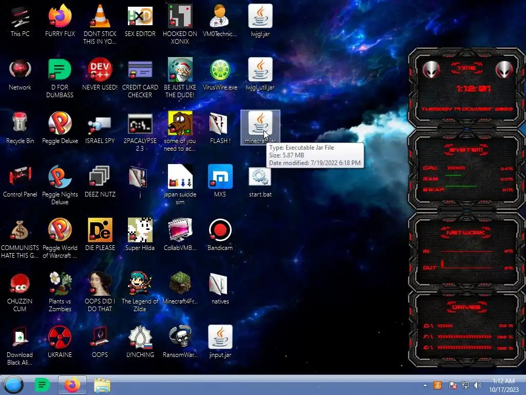Image resolution: width=526 pixels, height=395 pixels.
Task: Click the F:\ drive usage bar
Action: [x=464, y=336]
